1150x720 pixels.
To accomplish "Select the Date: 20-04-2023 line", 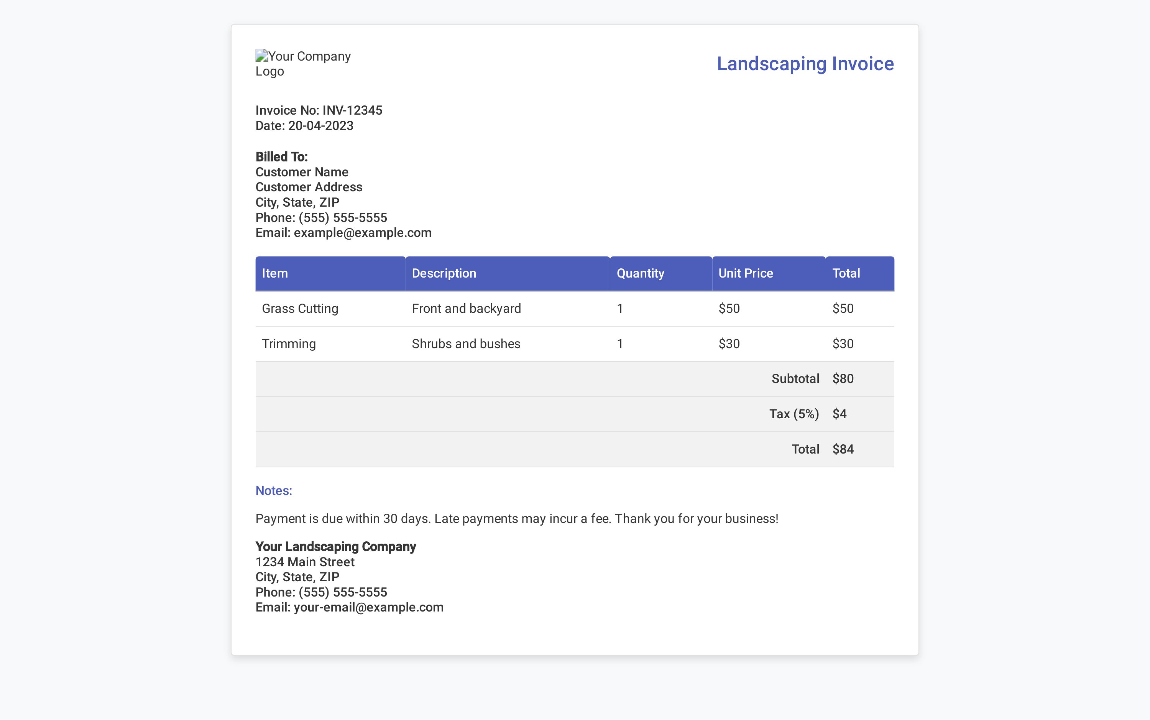I will 305,126.
